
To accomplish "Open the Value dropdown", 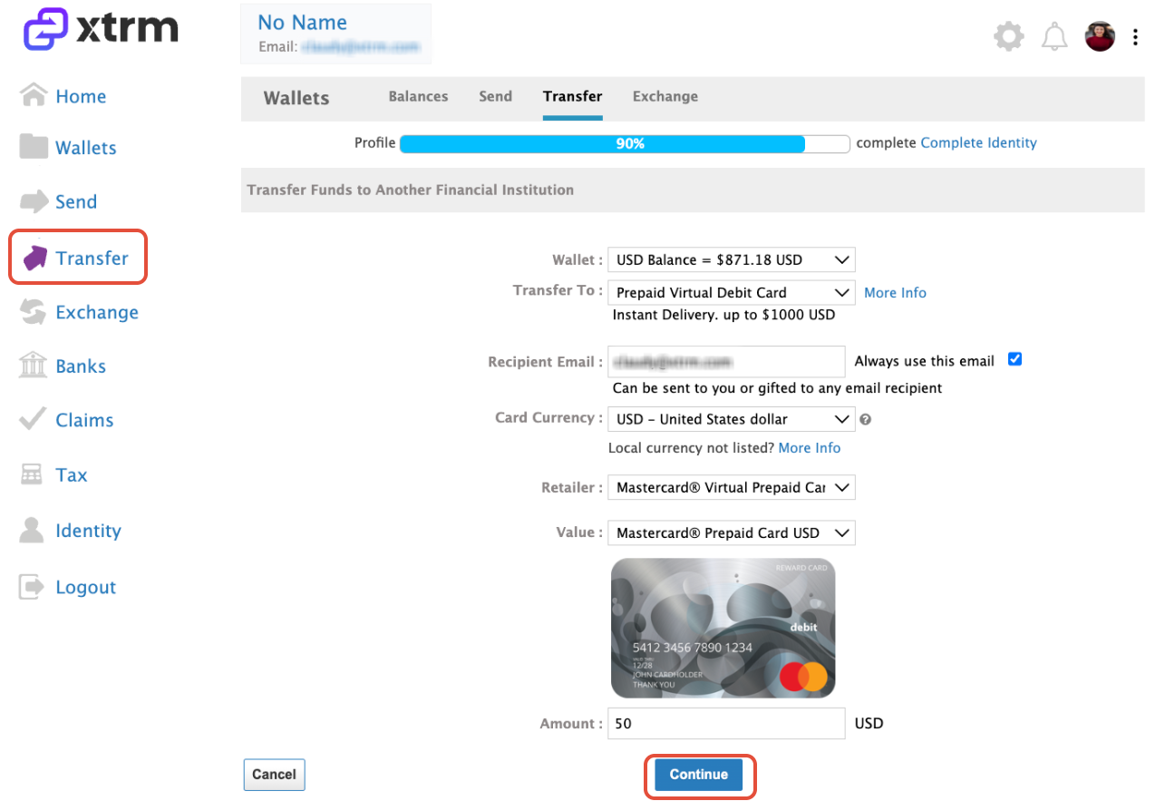I will coord(732,532).
